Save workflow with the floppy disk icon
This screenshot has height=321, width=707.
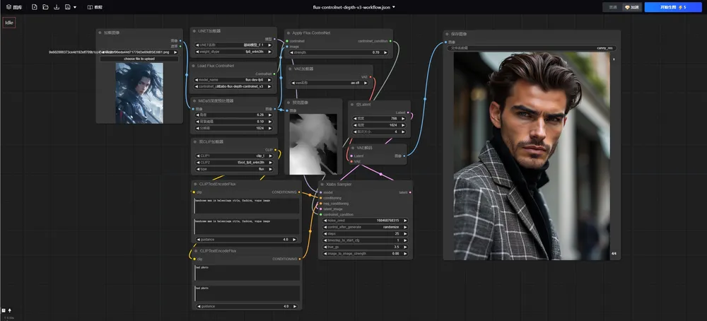pos(68,7)
